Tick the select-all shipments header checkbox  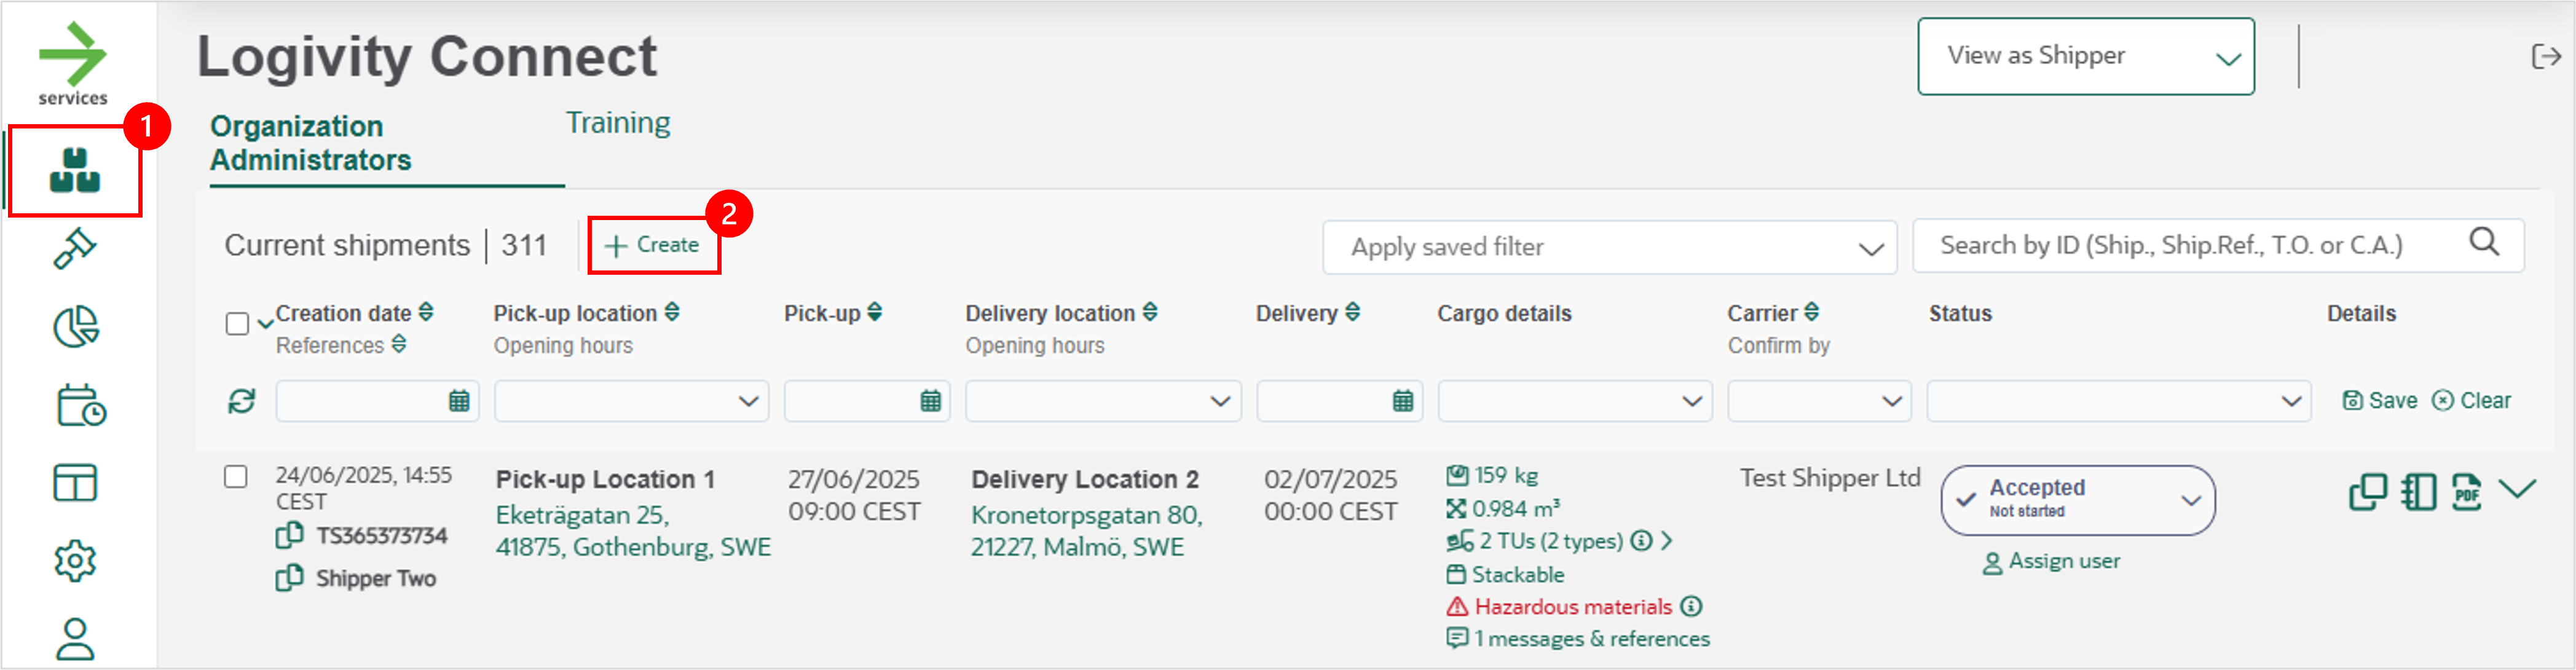click(x=237, y=324)
